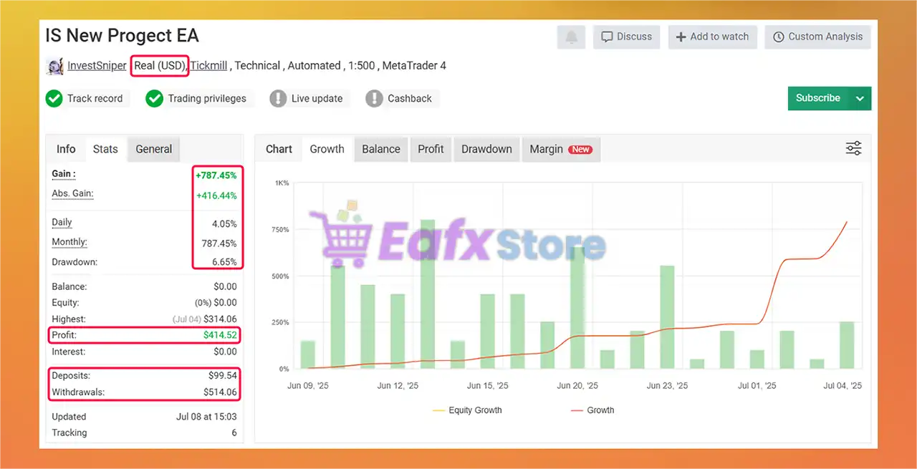Screen dimensions: 917x469
Task: Select the Growth tab
Action: point(327,149)
